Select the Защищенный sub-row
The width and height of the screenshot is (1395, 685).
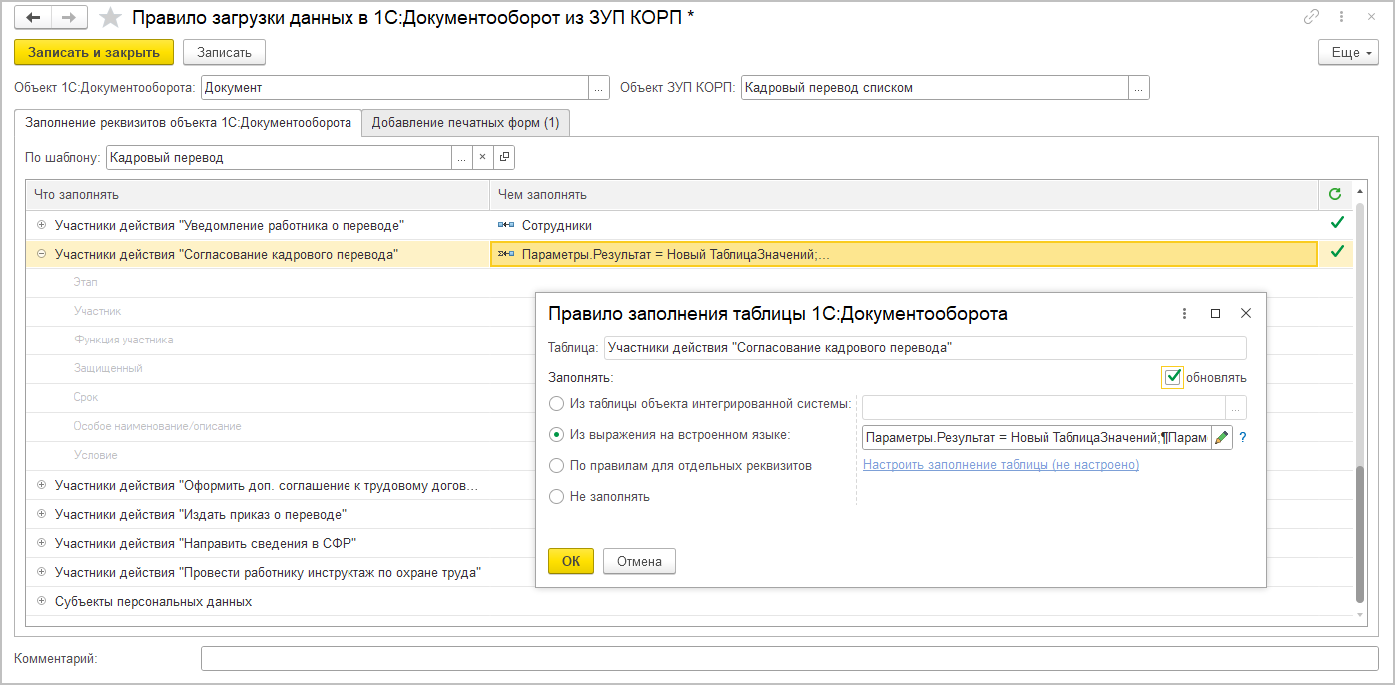tap(107, 369)
